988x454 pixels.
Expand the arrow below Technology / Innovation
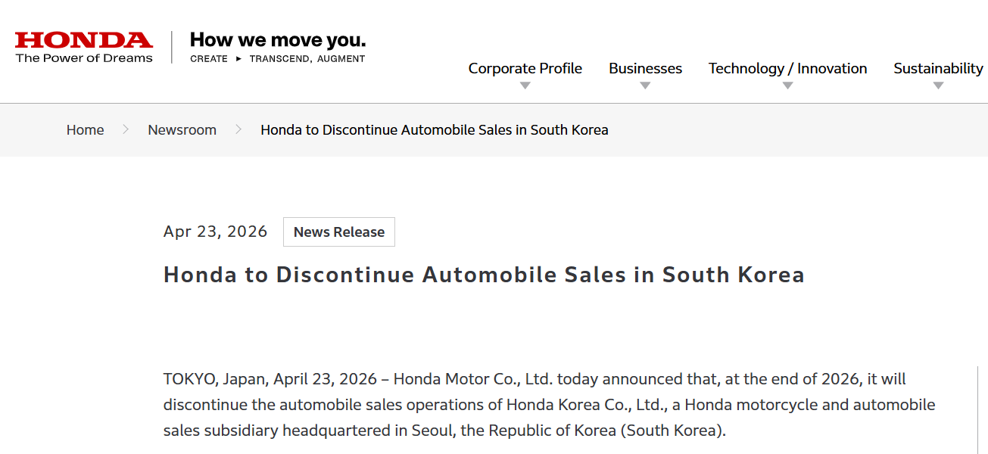point(787,86)
